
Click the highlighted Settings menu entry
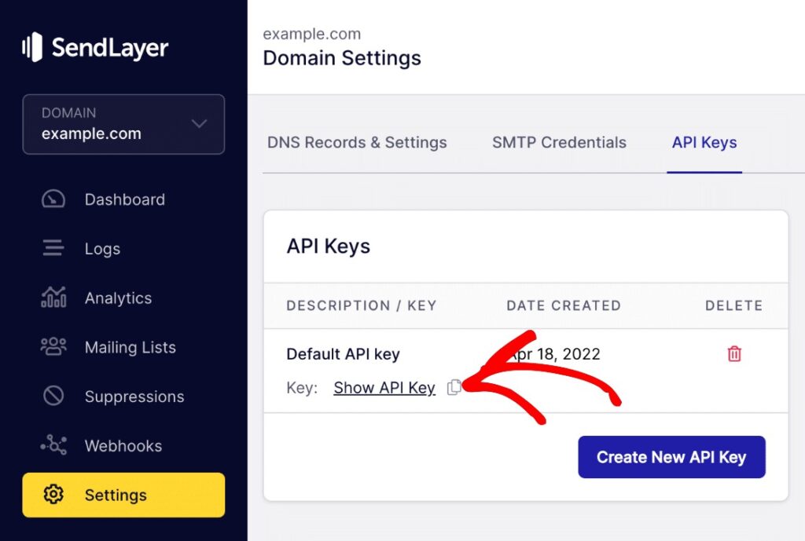(x=115, y=495)
